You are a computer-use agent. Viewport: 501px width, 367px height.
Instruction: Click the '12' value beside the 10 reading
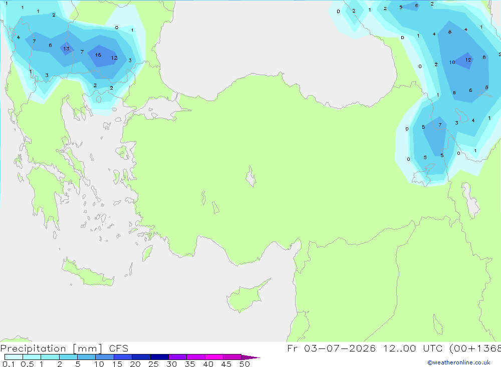point(468,60)
